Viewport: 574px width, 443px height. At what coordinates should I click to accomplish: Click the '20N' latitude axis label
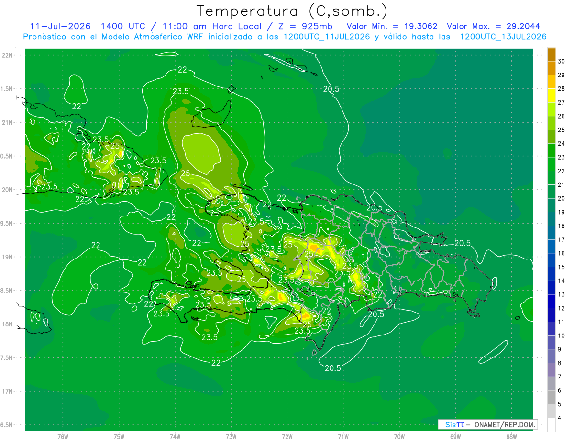tap(8, 190)
